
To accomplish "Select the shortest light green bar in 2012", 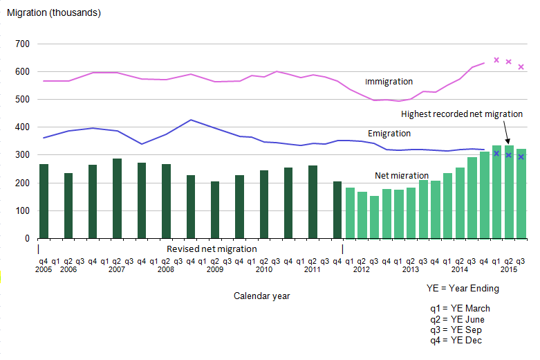I will point(374,217).
